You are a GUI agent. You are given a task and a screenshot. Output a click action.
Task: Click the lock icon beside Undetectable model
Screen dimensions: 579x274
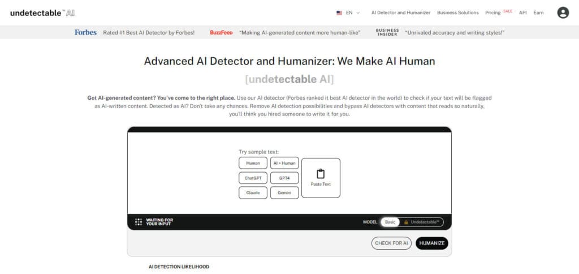(406, 222)
